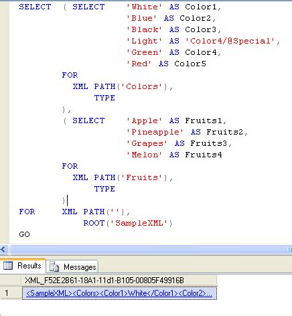
Task: Click the Fruits4 alias
Action: 204,155
